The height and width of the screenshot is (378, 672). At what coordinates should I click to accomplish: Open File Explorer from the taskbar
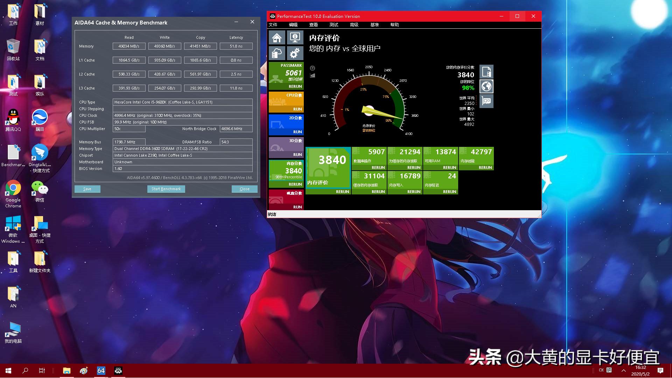(66, 371)
